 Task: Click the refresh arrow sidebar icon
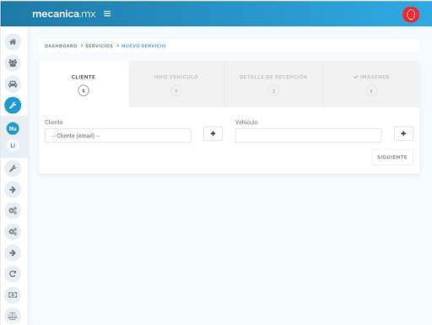tap(13, 274)
